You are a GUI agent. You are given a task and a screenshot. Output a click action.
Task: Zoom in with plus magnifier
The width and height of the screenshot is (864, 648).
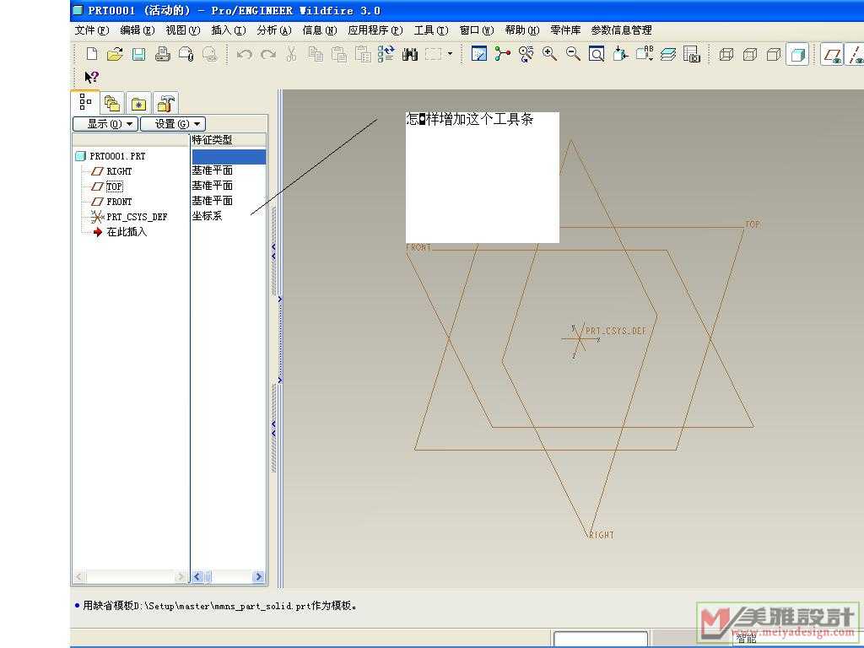(549, 54)
